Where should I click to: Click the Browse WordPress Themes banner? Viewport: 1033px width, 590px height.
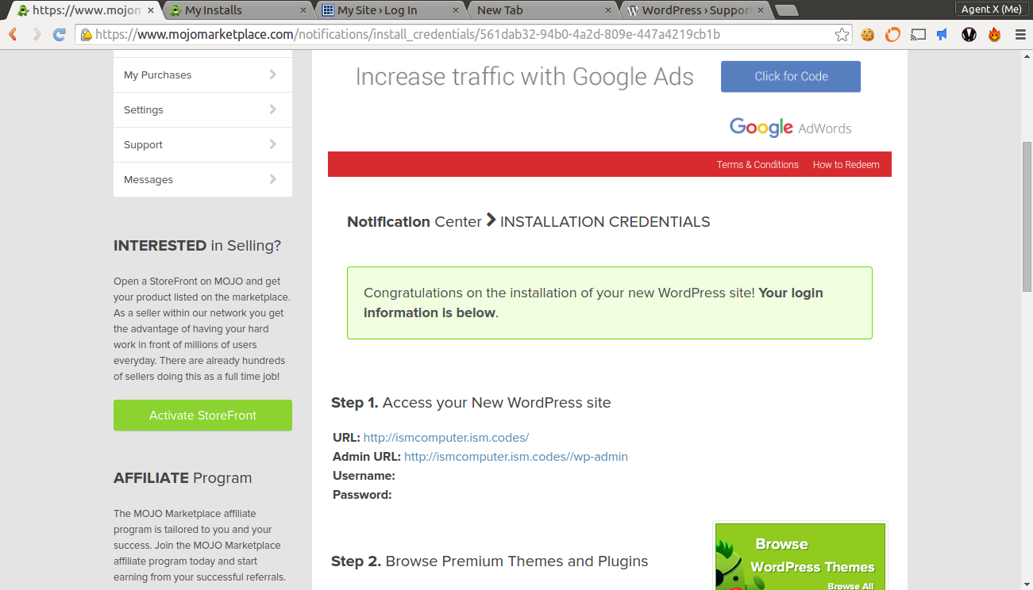pos(800,556)
